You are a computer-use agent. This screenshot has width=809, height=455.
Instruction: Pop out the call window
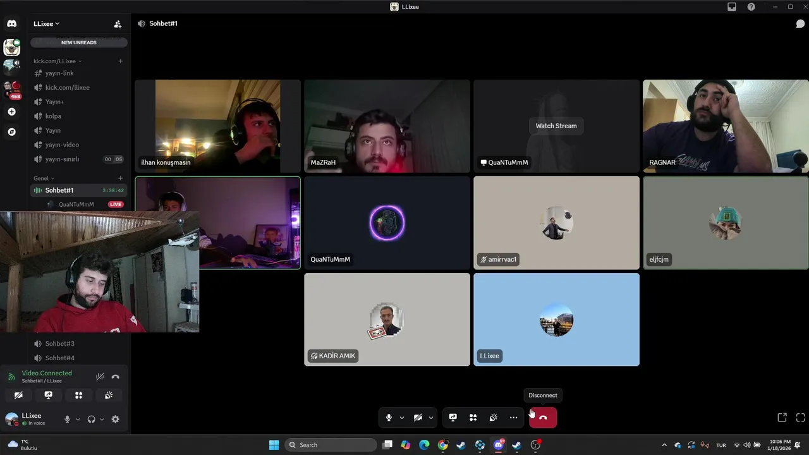point(782,418)
